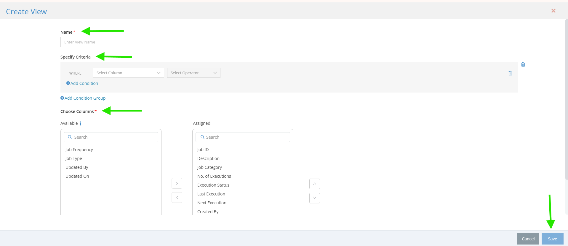Screen dimensions: 568x246
Task: Click the plus icon beside Add Condition
Action: pos(68,83)
